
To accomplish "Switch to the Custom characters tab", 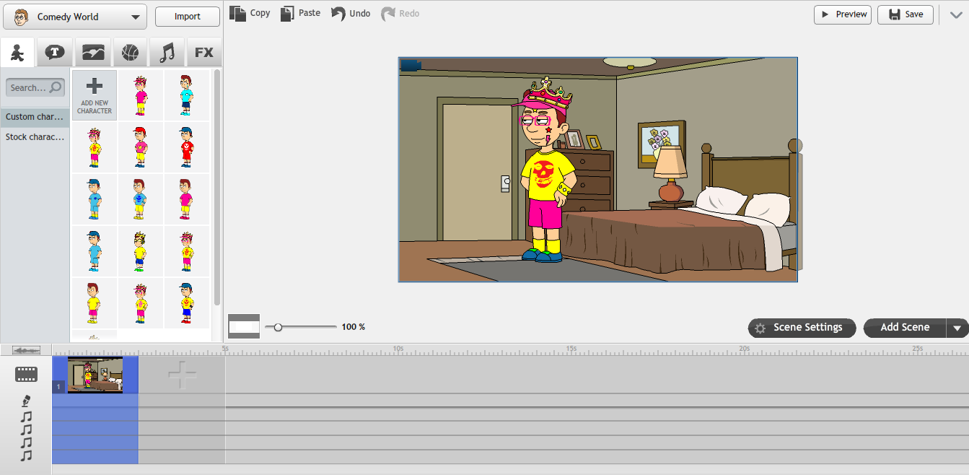I will pyautogui.click(x=35, y=116).
